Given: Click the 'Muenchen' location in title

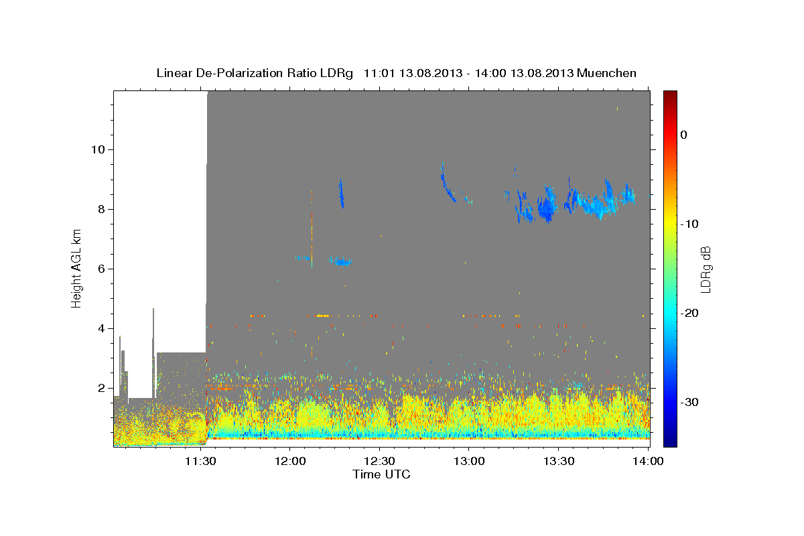Looking at the screenshot, I should [x=608, y=73].
